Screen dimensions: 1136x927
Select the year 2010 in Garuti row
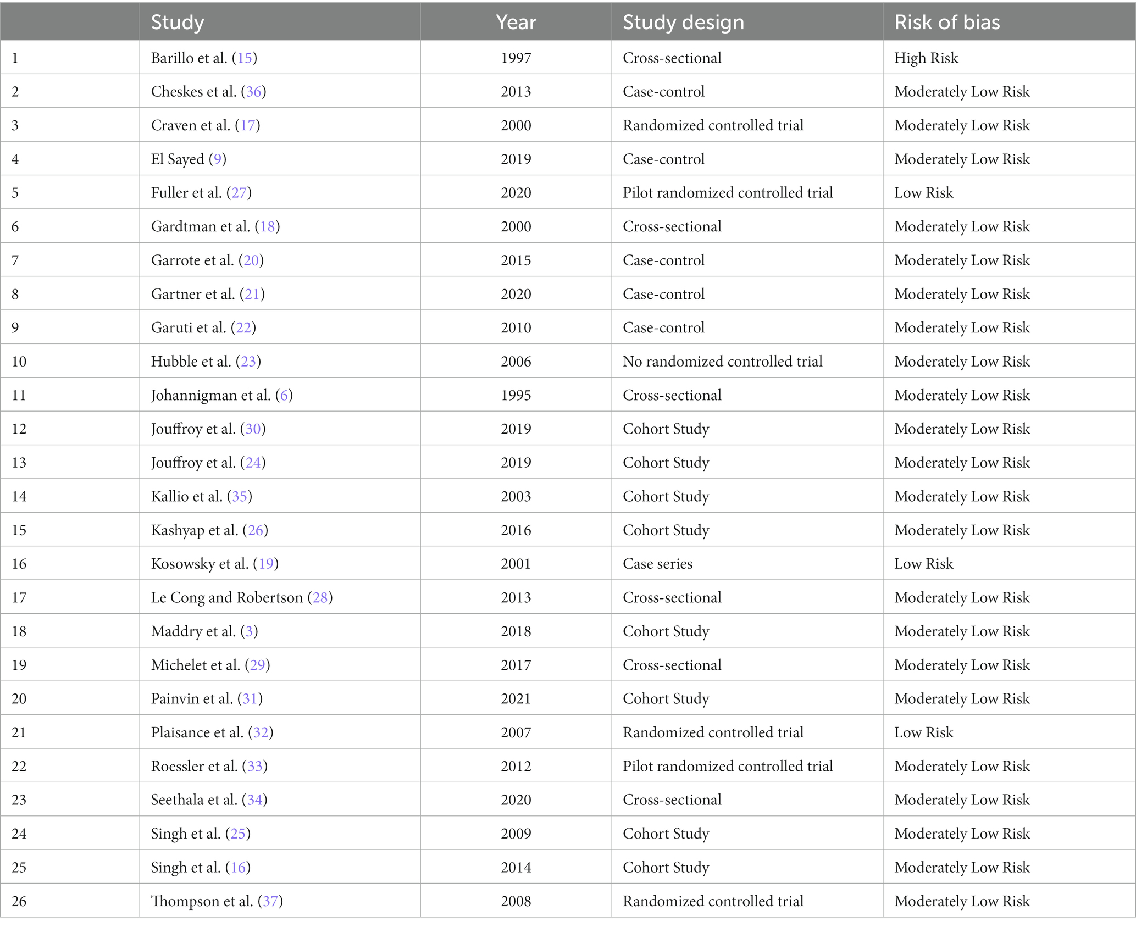(516, 327)
